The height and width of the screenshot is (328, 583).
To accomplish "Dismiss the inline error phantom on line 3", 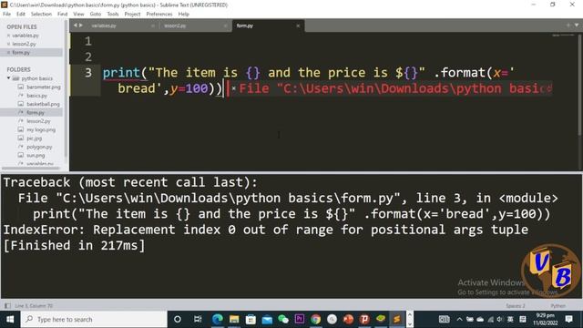I will tap(233, 88).
